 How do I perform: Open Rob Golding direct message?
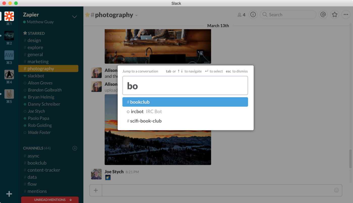[38, 125]
